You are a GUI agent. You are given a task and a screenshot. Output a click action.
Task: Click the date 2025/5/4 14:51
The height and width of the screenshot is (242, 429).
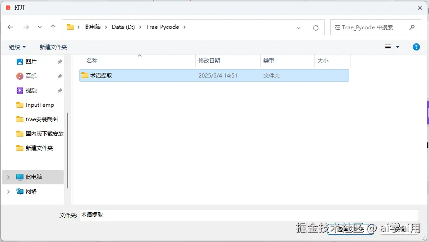(x=218, y=76)
